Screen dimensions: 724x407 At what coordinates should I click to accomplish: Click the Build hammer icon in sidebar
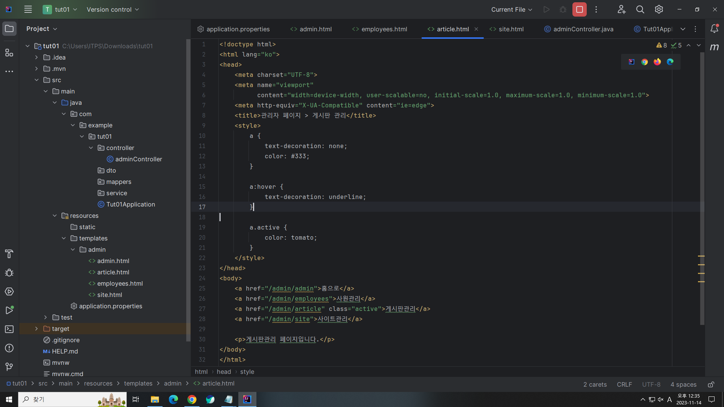(9, 254)
